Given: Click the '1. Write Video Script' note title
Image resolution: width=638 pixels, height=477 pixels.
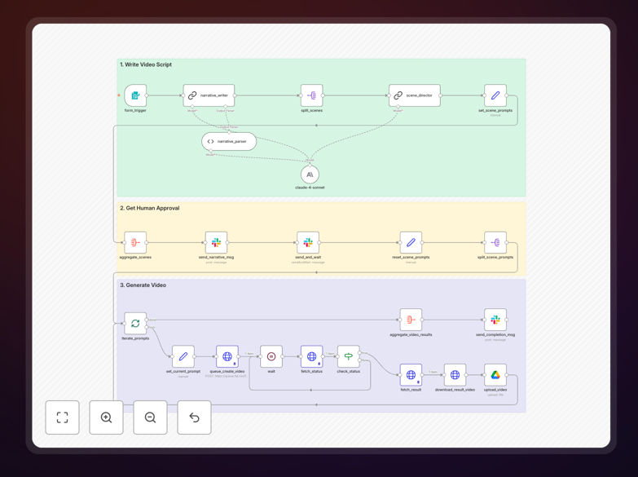Looking at the screenshot, I should (146, 64).
